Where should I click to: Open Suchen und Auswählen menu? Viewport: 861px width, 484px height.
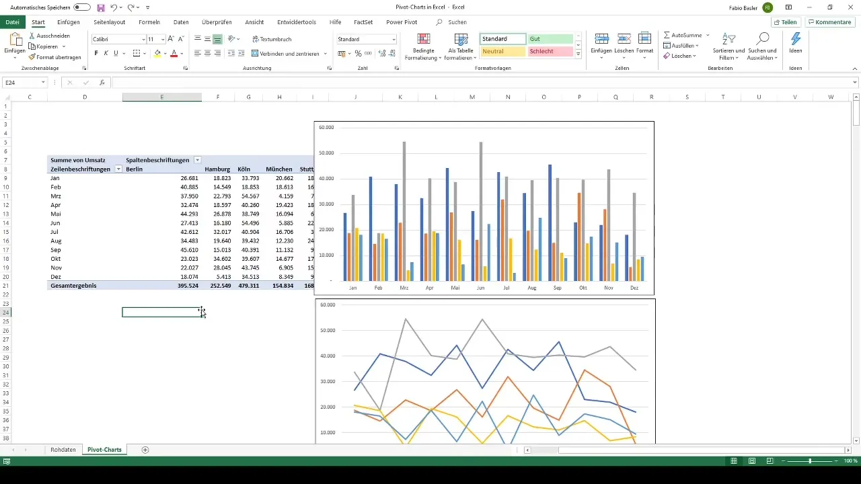point(762,46)
